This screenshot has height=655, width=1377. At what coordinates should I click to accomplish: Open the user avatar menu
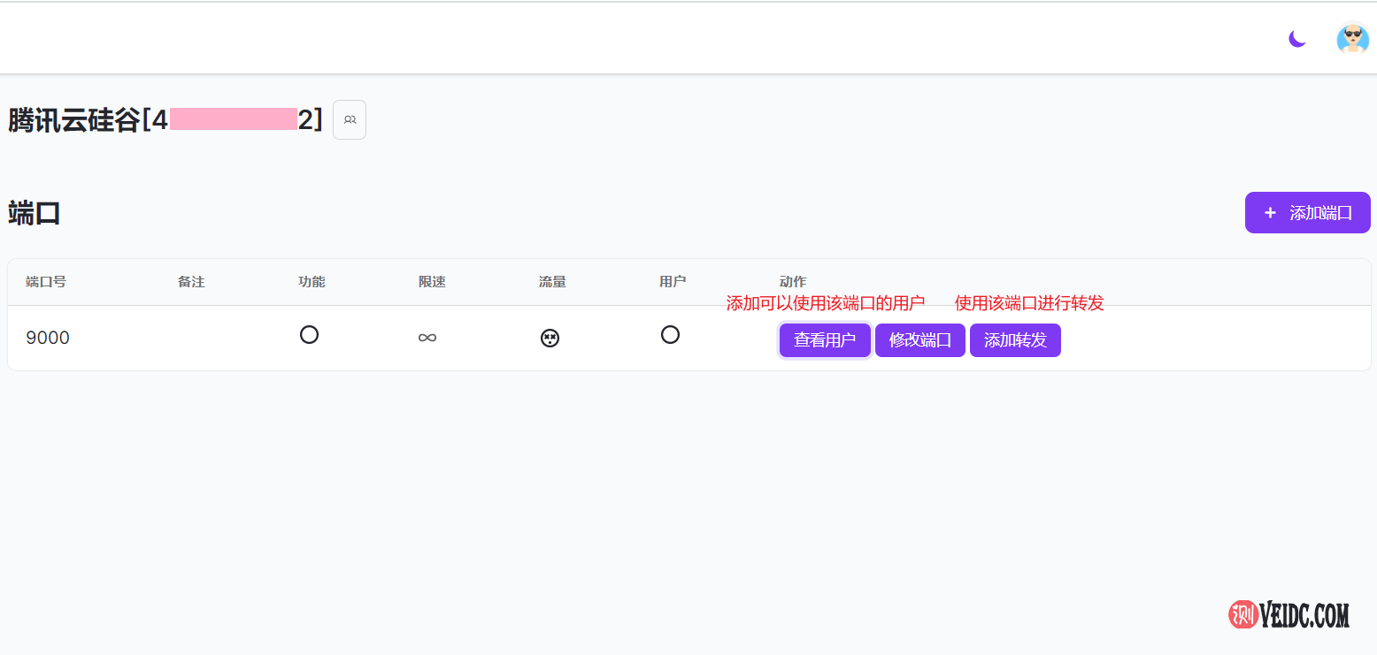[x=1352, y=39]
